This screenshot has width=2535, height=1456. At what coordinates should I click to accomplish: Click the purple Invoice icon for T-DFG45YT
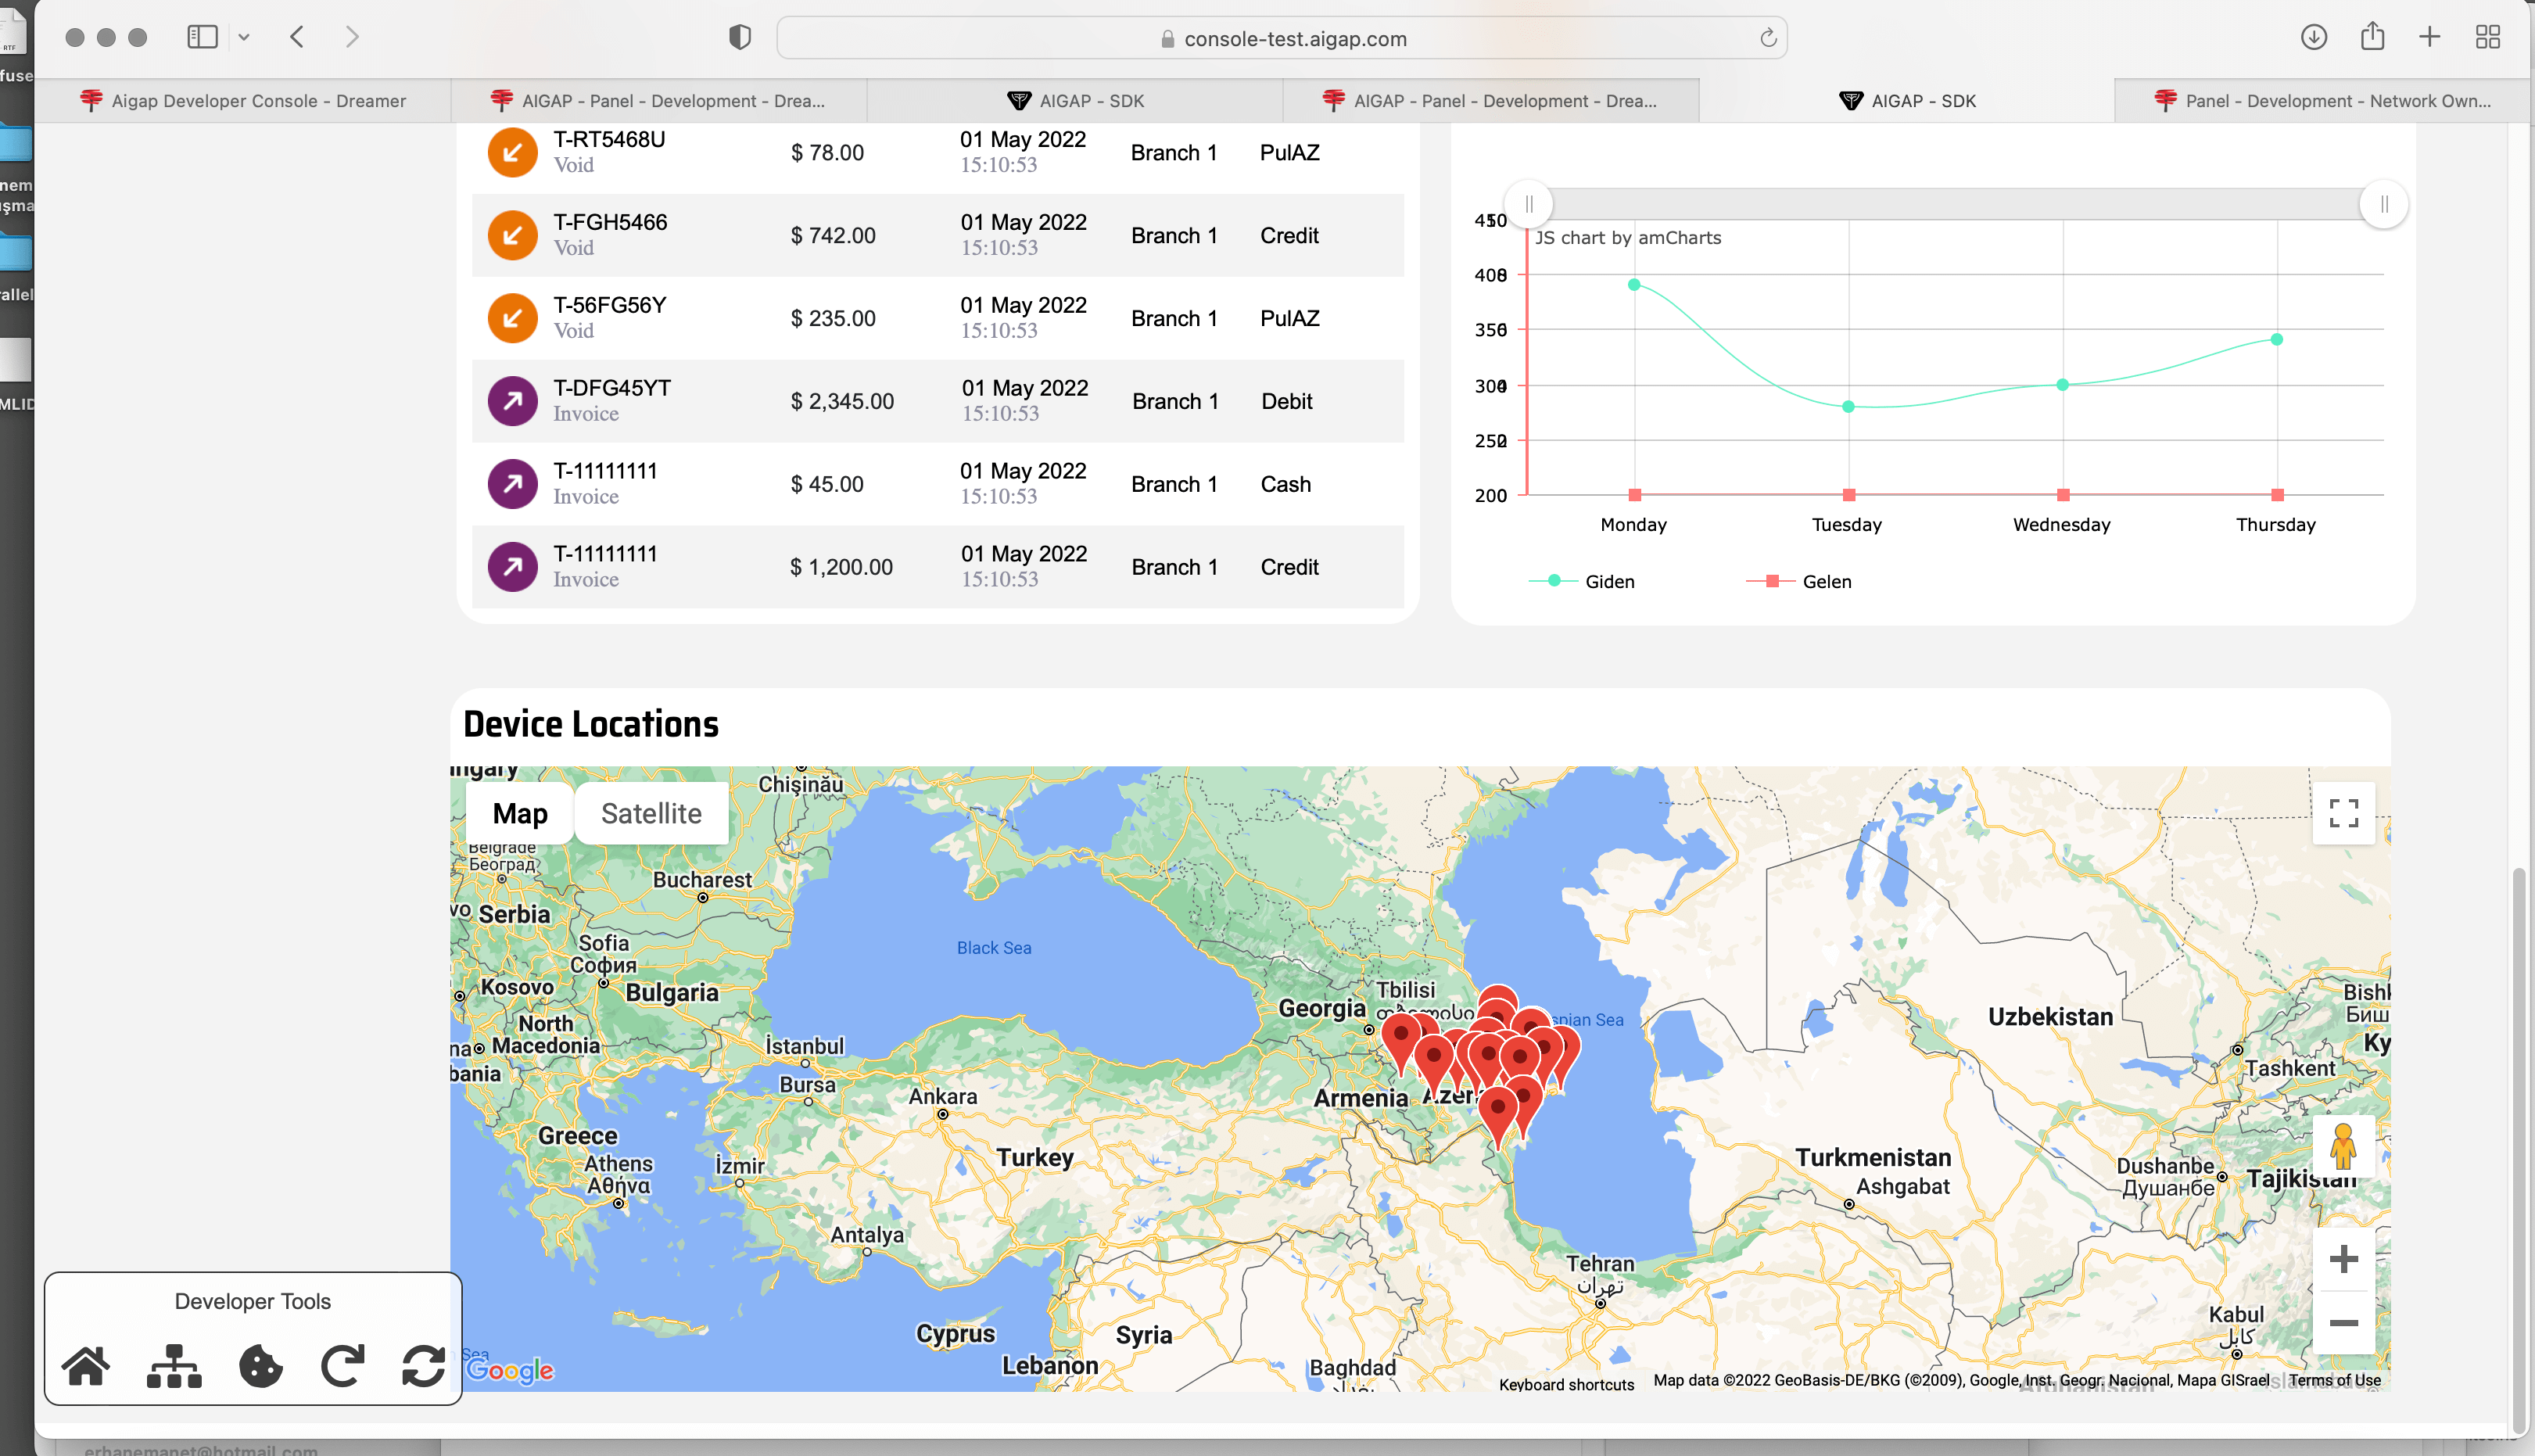point(512,401)
